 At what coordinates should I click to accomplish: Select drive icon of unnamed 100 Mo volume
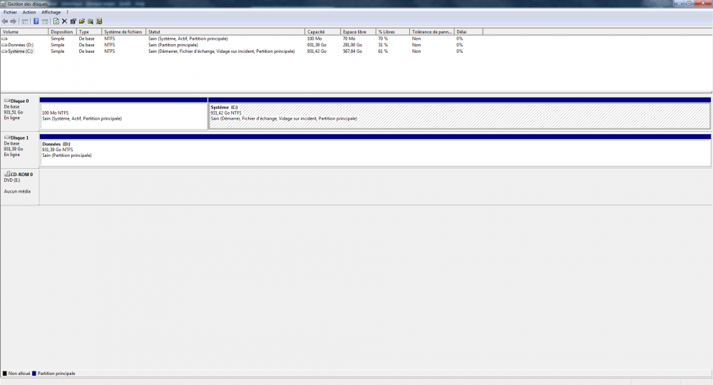[x=4, y=38]
